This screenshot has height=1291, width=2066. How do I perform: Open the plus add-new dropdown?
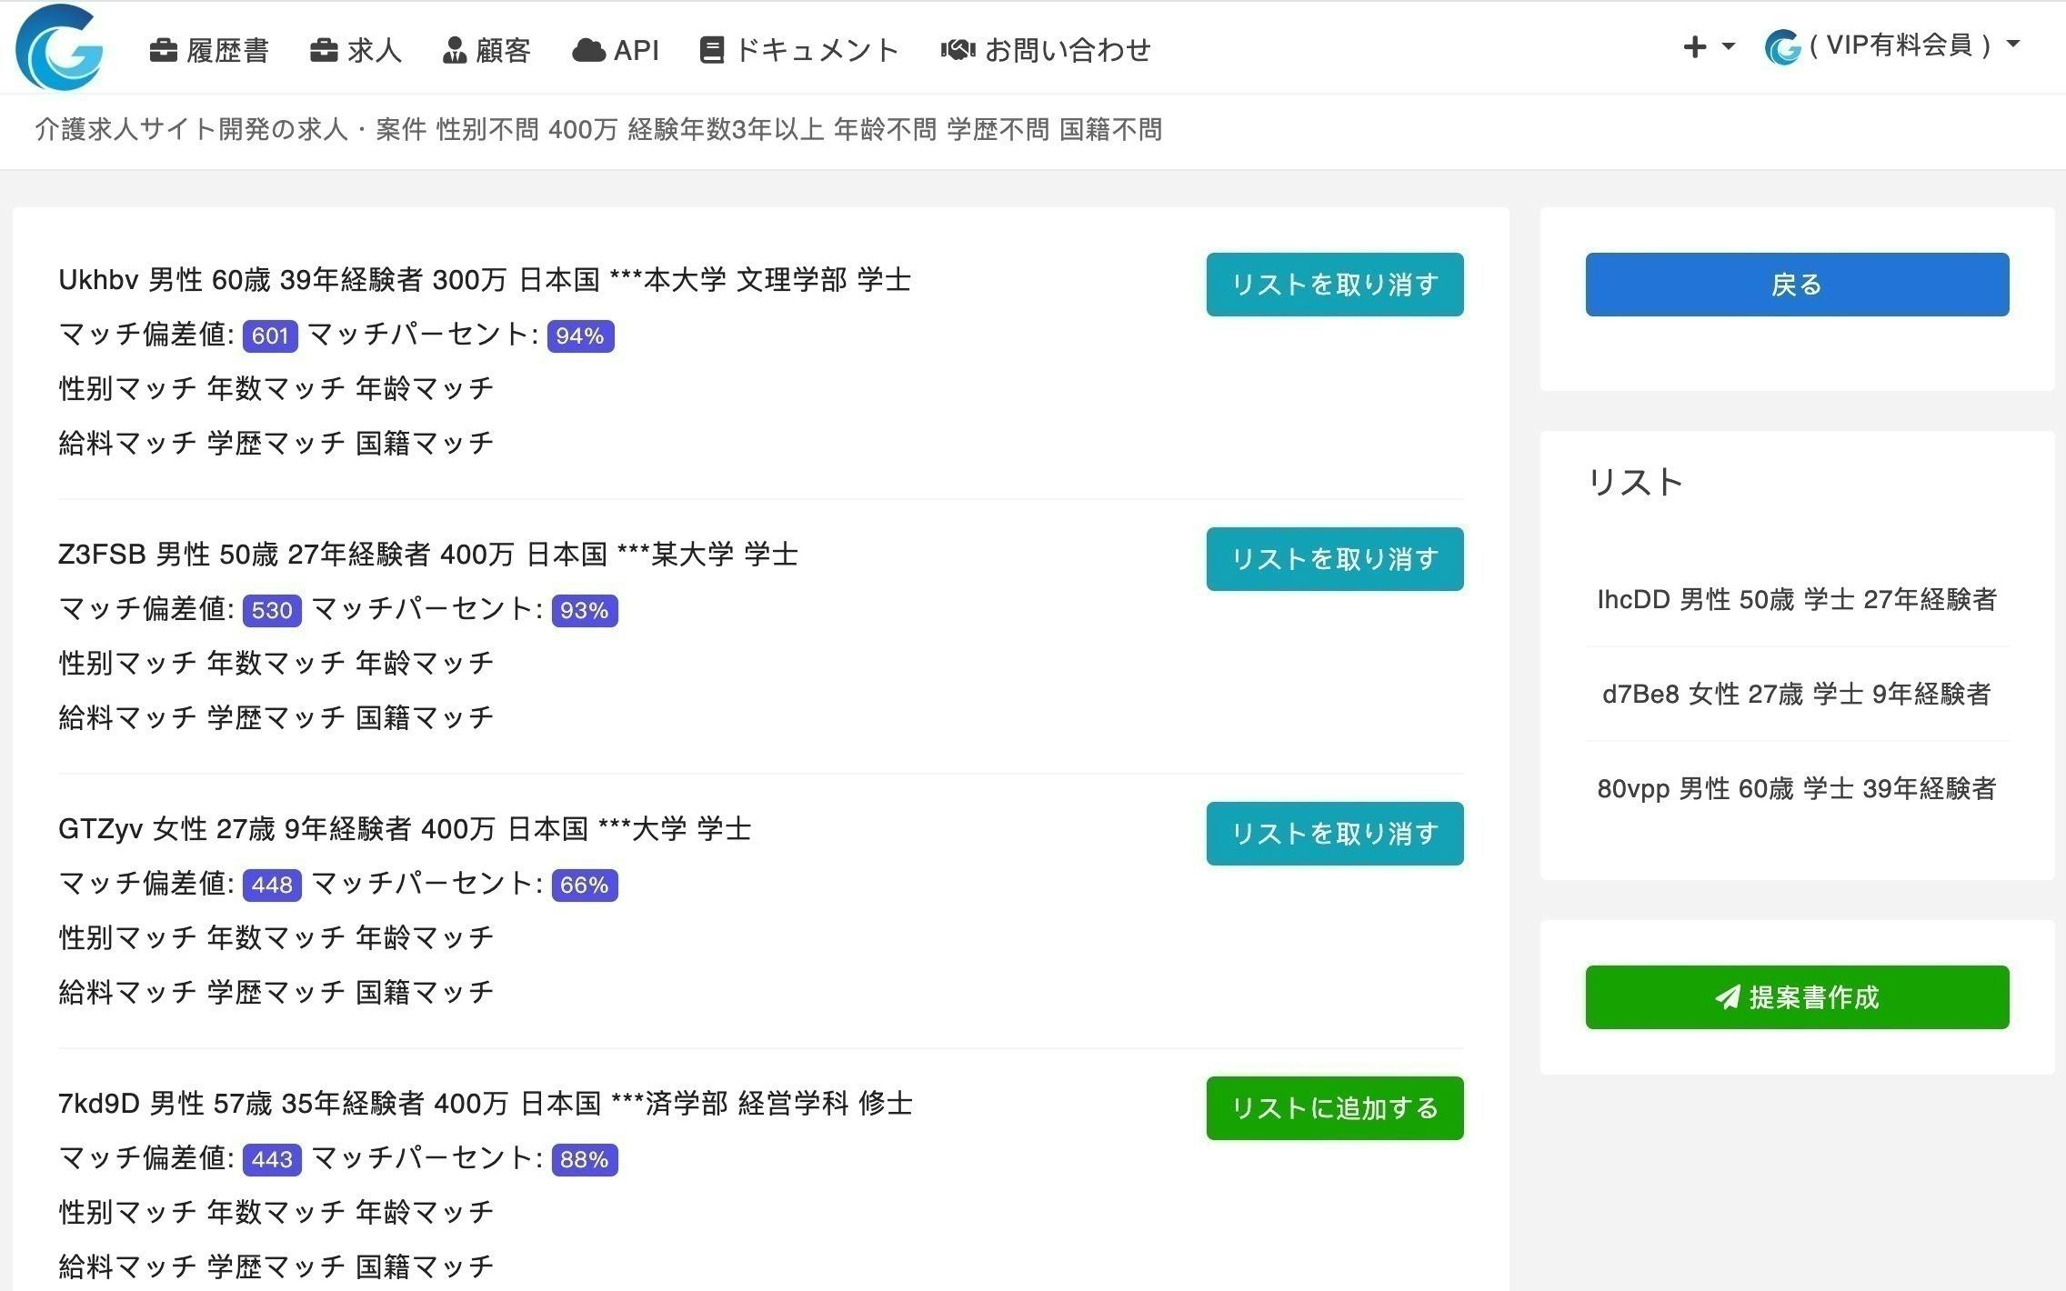[1707, 46]
